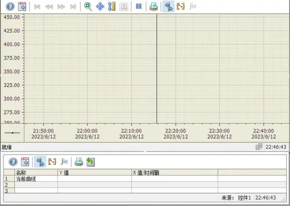
Task: Open trend control configuration dialog
Action: [x=22, y=7]
